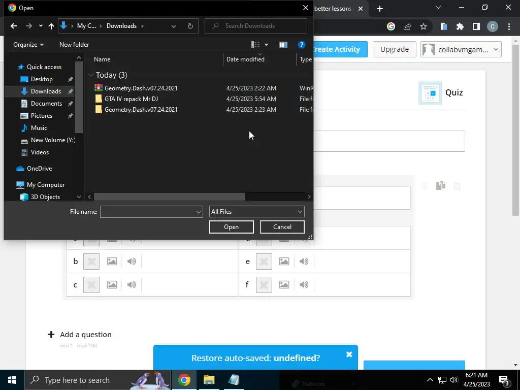Image resolution: width=520 pixels, height=390 pixels.
Task: Open Chrome three-dot menu
Action: click(509, 26)
